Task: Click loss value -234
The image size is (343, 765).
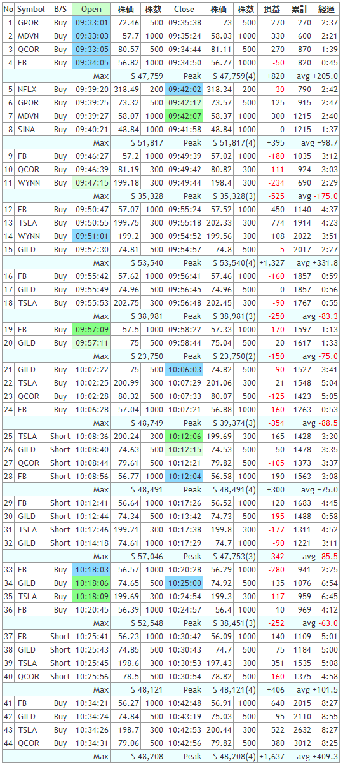Action: (275, 183)
